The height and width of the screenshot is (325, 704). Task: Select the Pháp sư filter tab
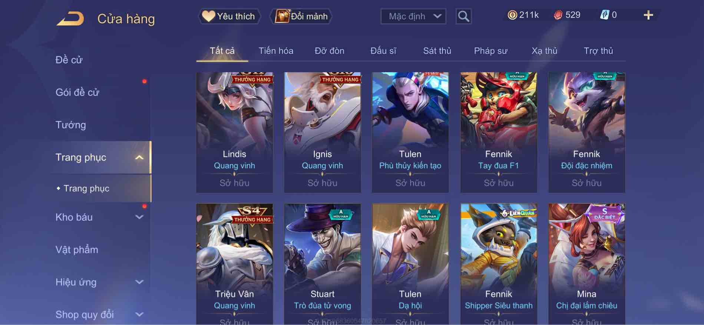point(490,51)
